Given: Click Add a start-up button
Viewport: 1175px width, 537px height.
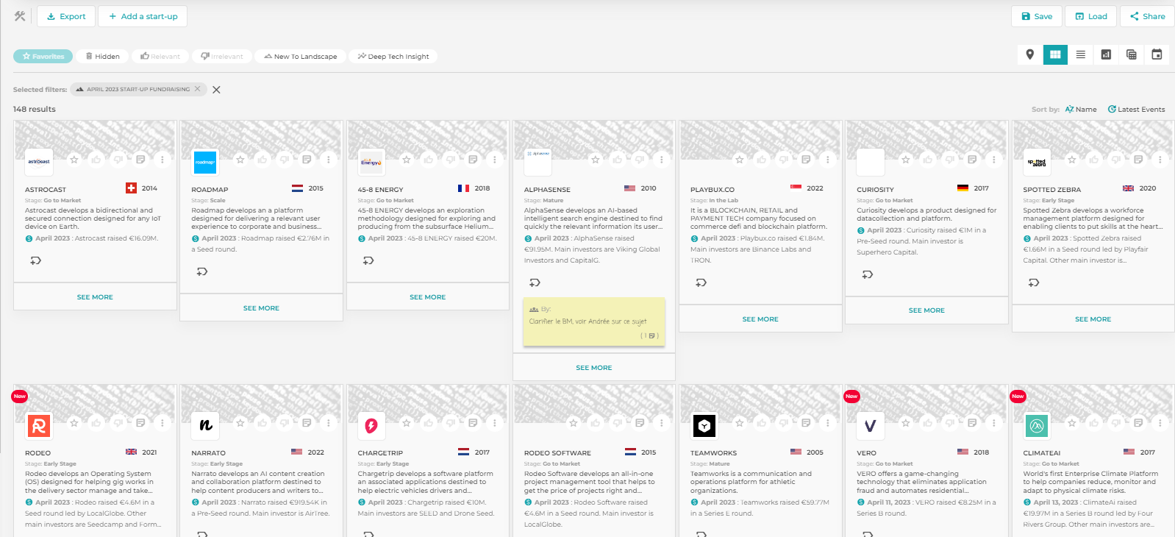Looking at the screenshot, I should (143, 16).
